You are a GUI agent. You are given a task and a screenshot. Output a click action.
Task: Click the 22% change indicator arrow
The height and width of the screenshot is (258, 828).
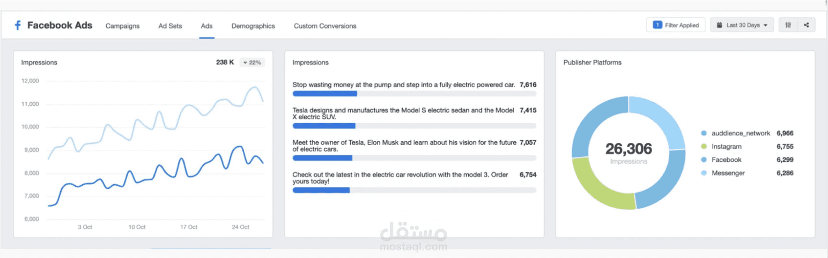(246, 63)
